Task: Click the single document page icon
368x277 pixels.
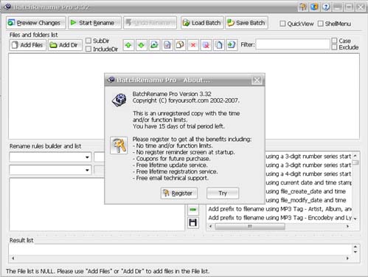Action: pos(167,45)
